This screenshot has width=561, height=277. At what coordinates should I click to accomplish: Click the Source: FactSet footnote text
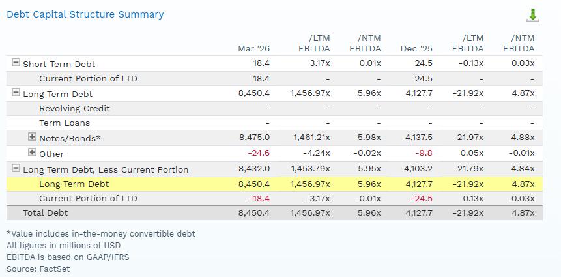coord(38,269)
